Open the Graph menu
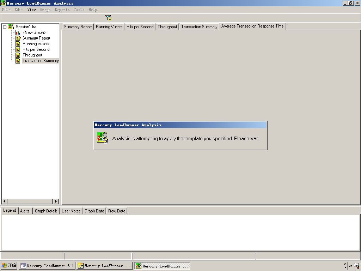Image resolution: width=361 pixels, height=271 pixels. pos(45,10)
